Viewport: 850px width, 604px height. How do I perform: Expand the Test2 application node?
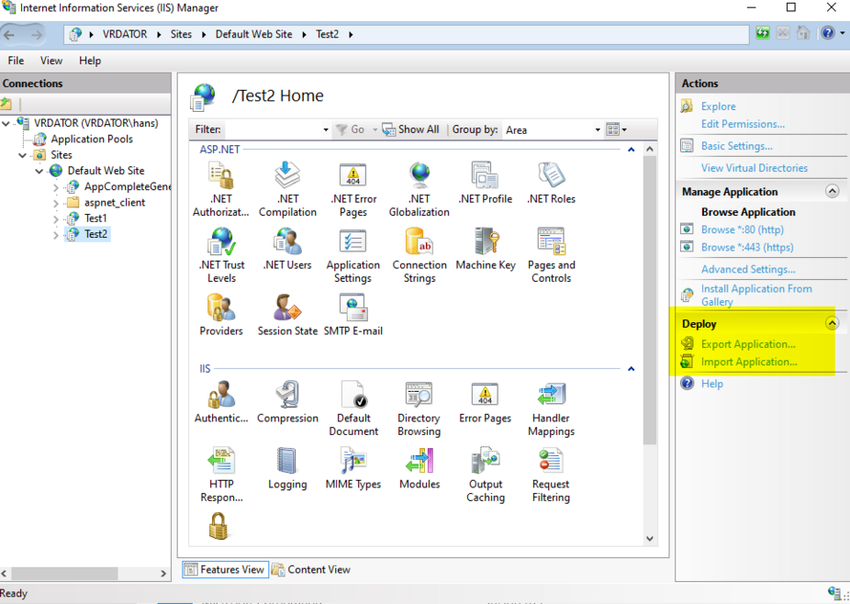pos(56,235)
